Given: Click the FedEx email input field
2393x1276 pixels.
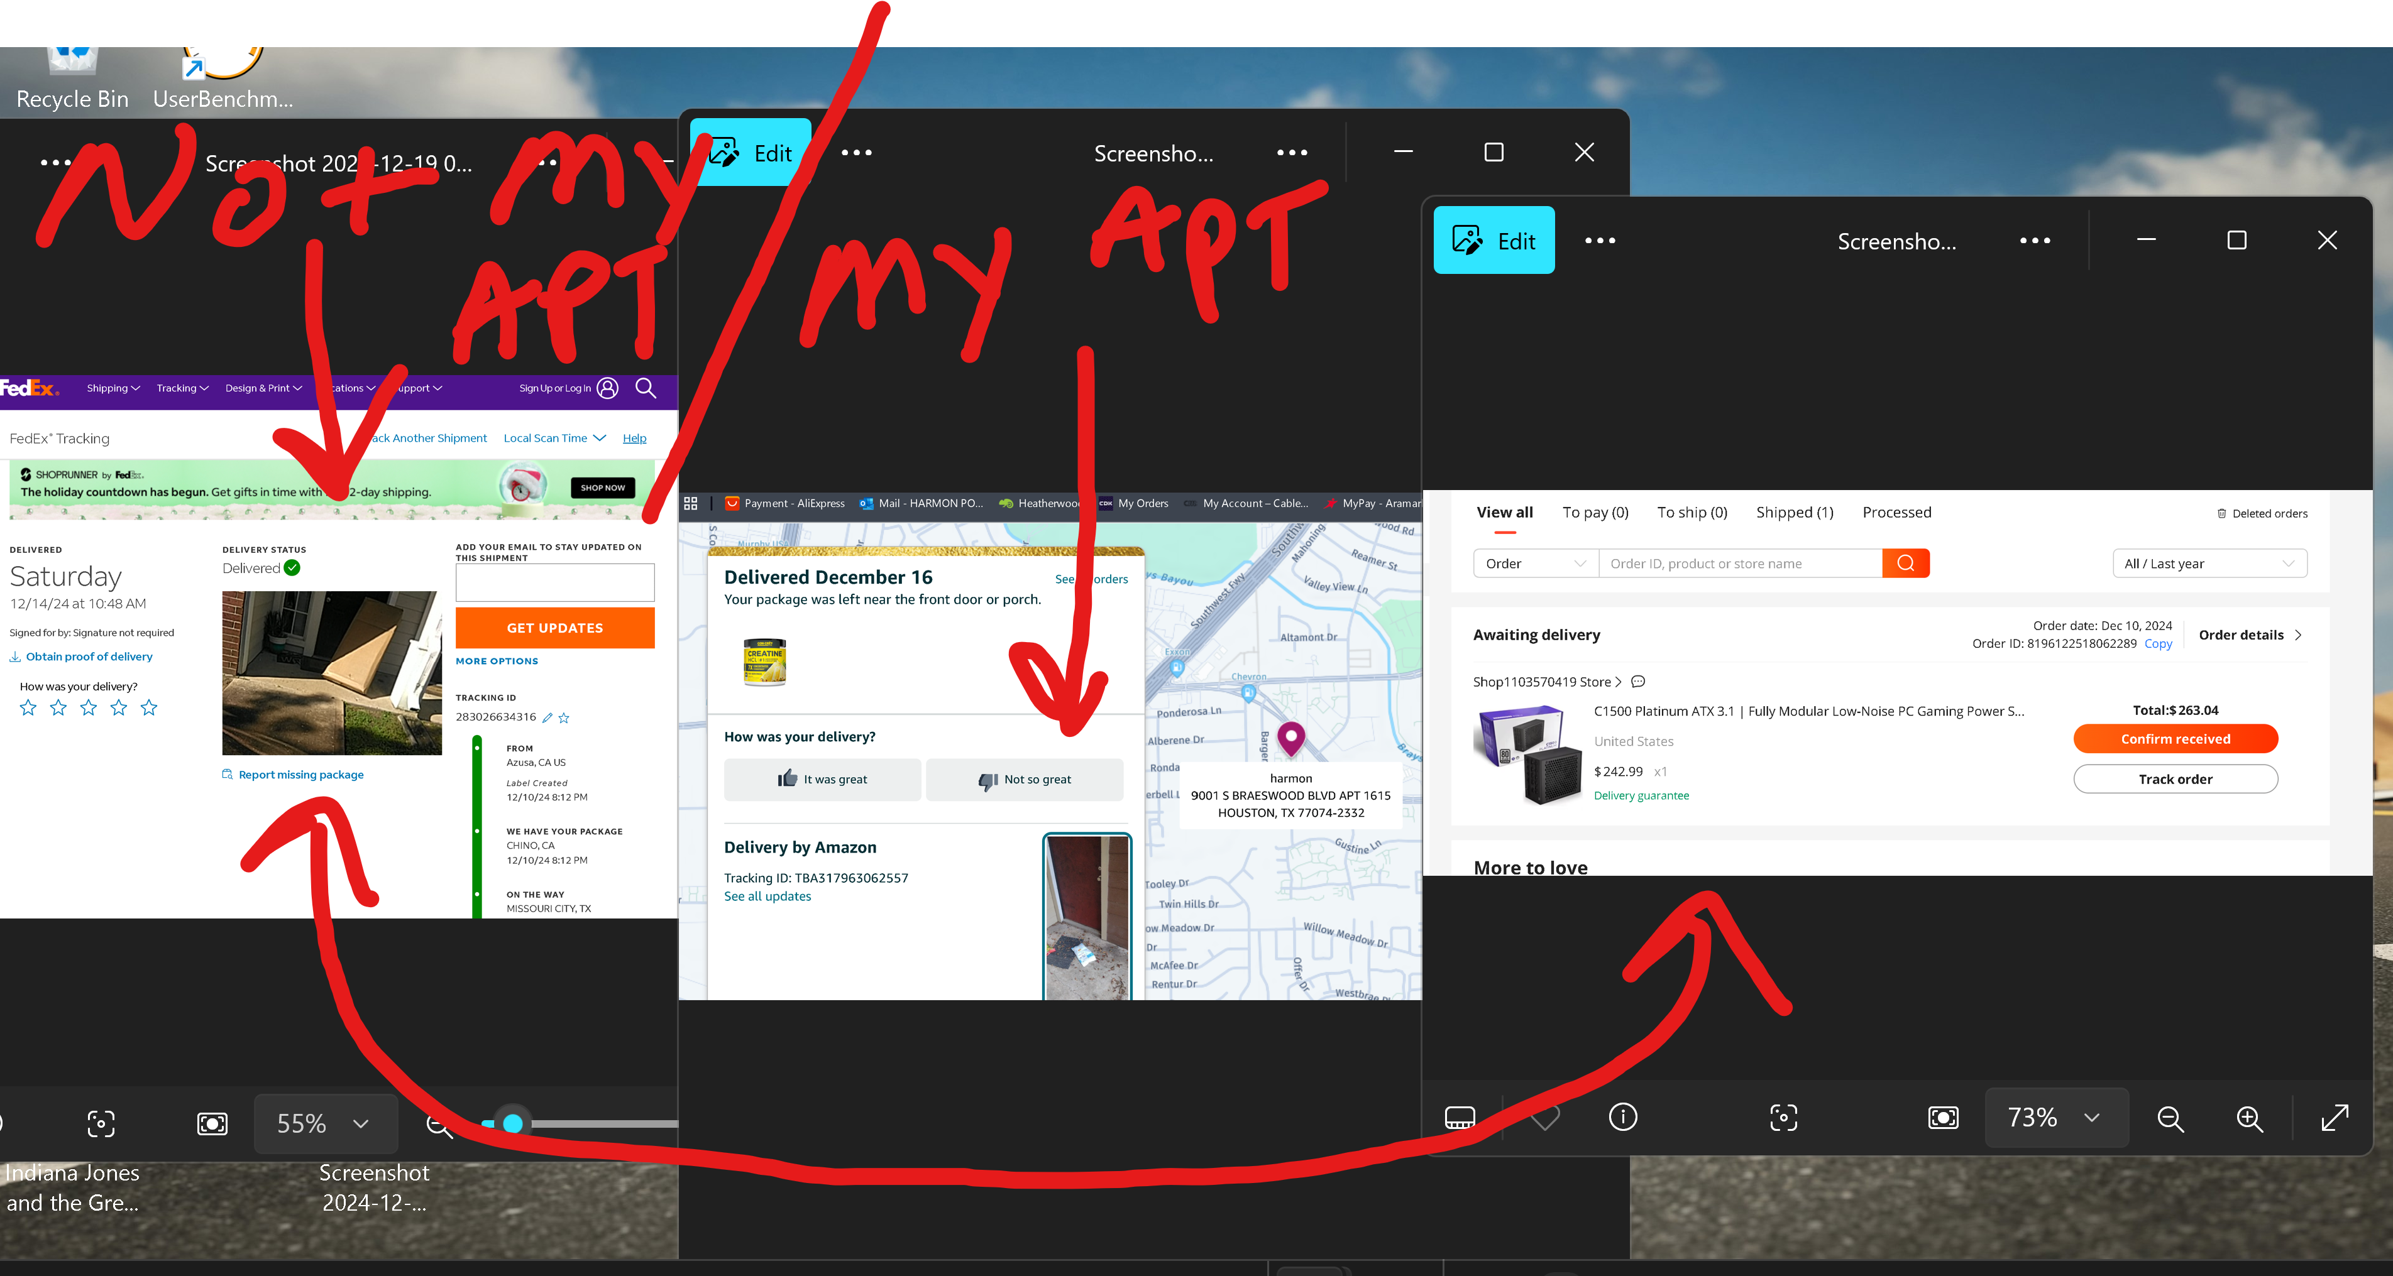Looking at the screenshot, I should 554,583.
